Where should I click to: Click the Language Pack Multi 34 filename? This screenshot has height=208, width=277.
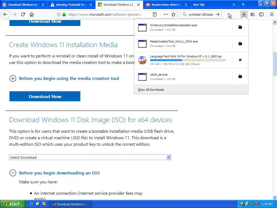tap(186, 56)
